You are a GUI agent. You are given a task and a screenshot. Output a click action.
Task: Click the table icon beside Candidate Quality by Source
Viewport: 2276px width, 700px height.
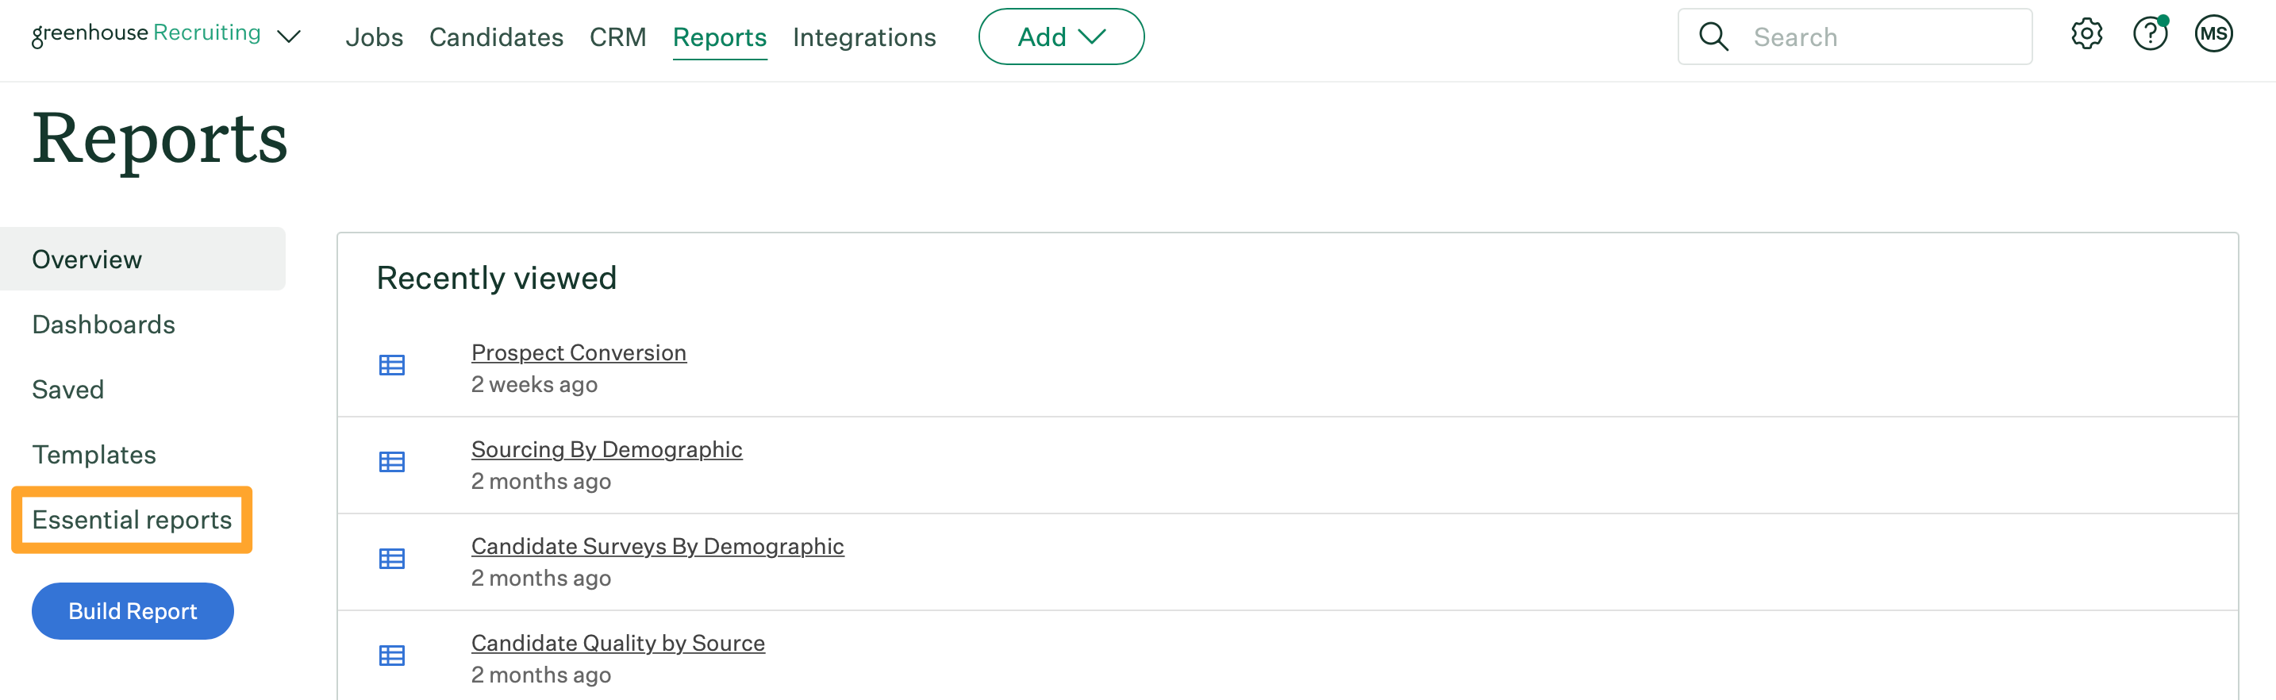pos(391,656)
